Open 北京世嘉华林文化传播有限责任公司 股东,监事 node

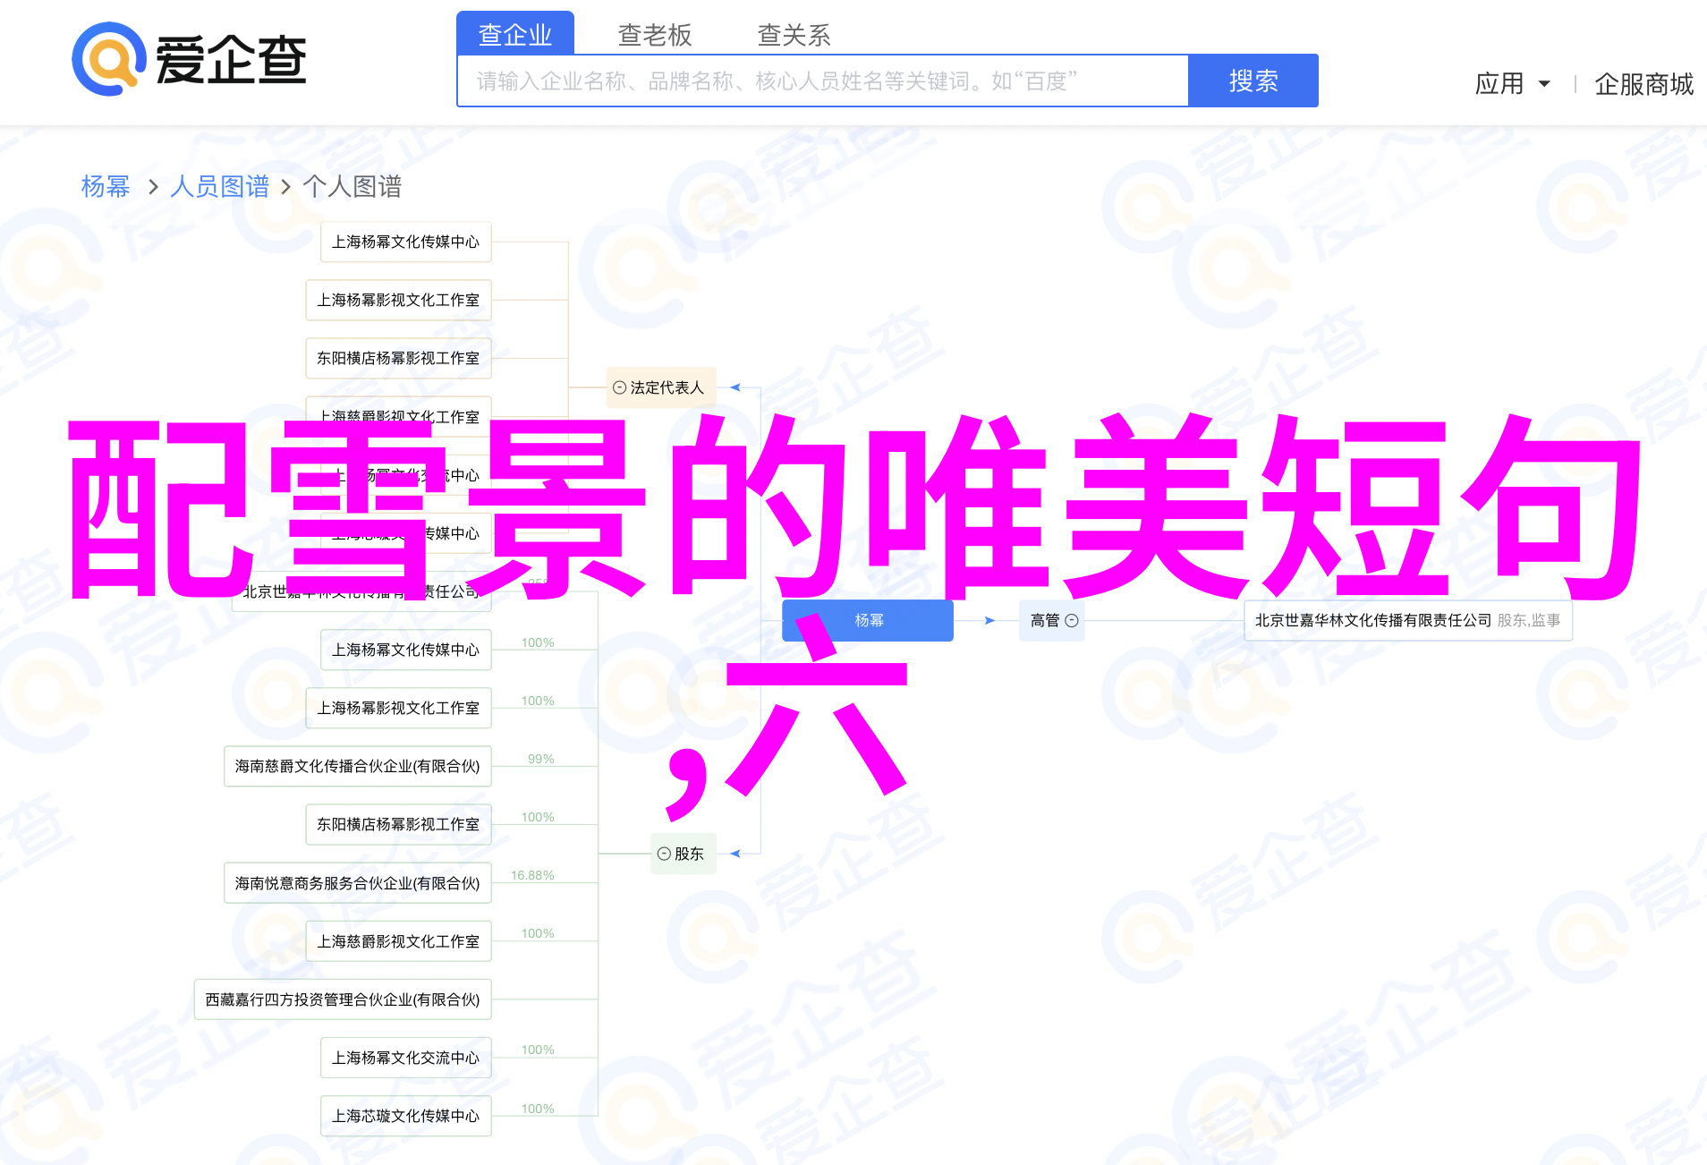click(x=1407, y=620)
